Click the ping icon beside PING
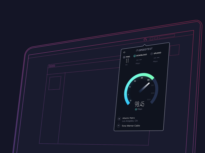This screenshot has height=153, width=205. [x=124, y=57]
